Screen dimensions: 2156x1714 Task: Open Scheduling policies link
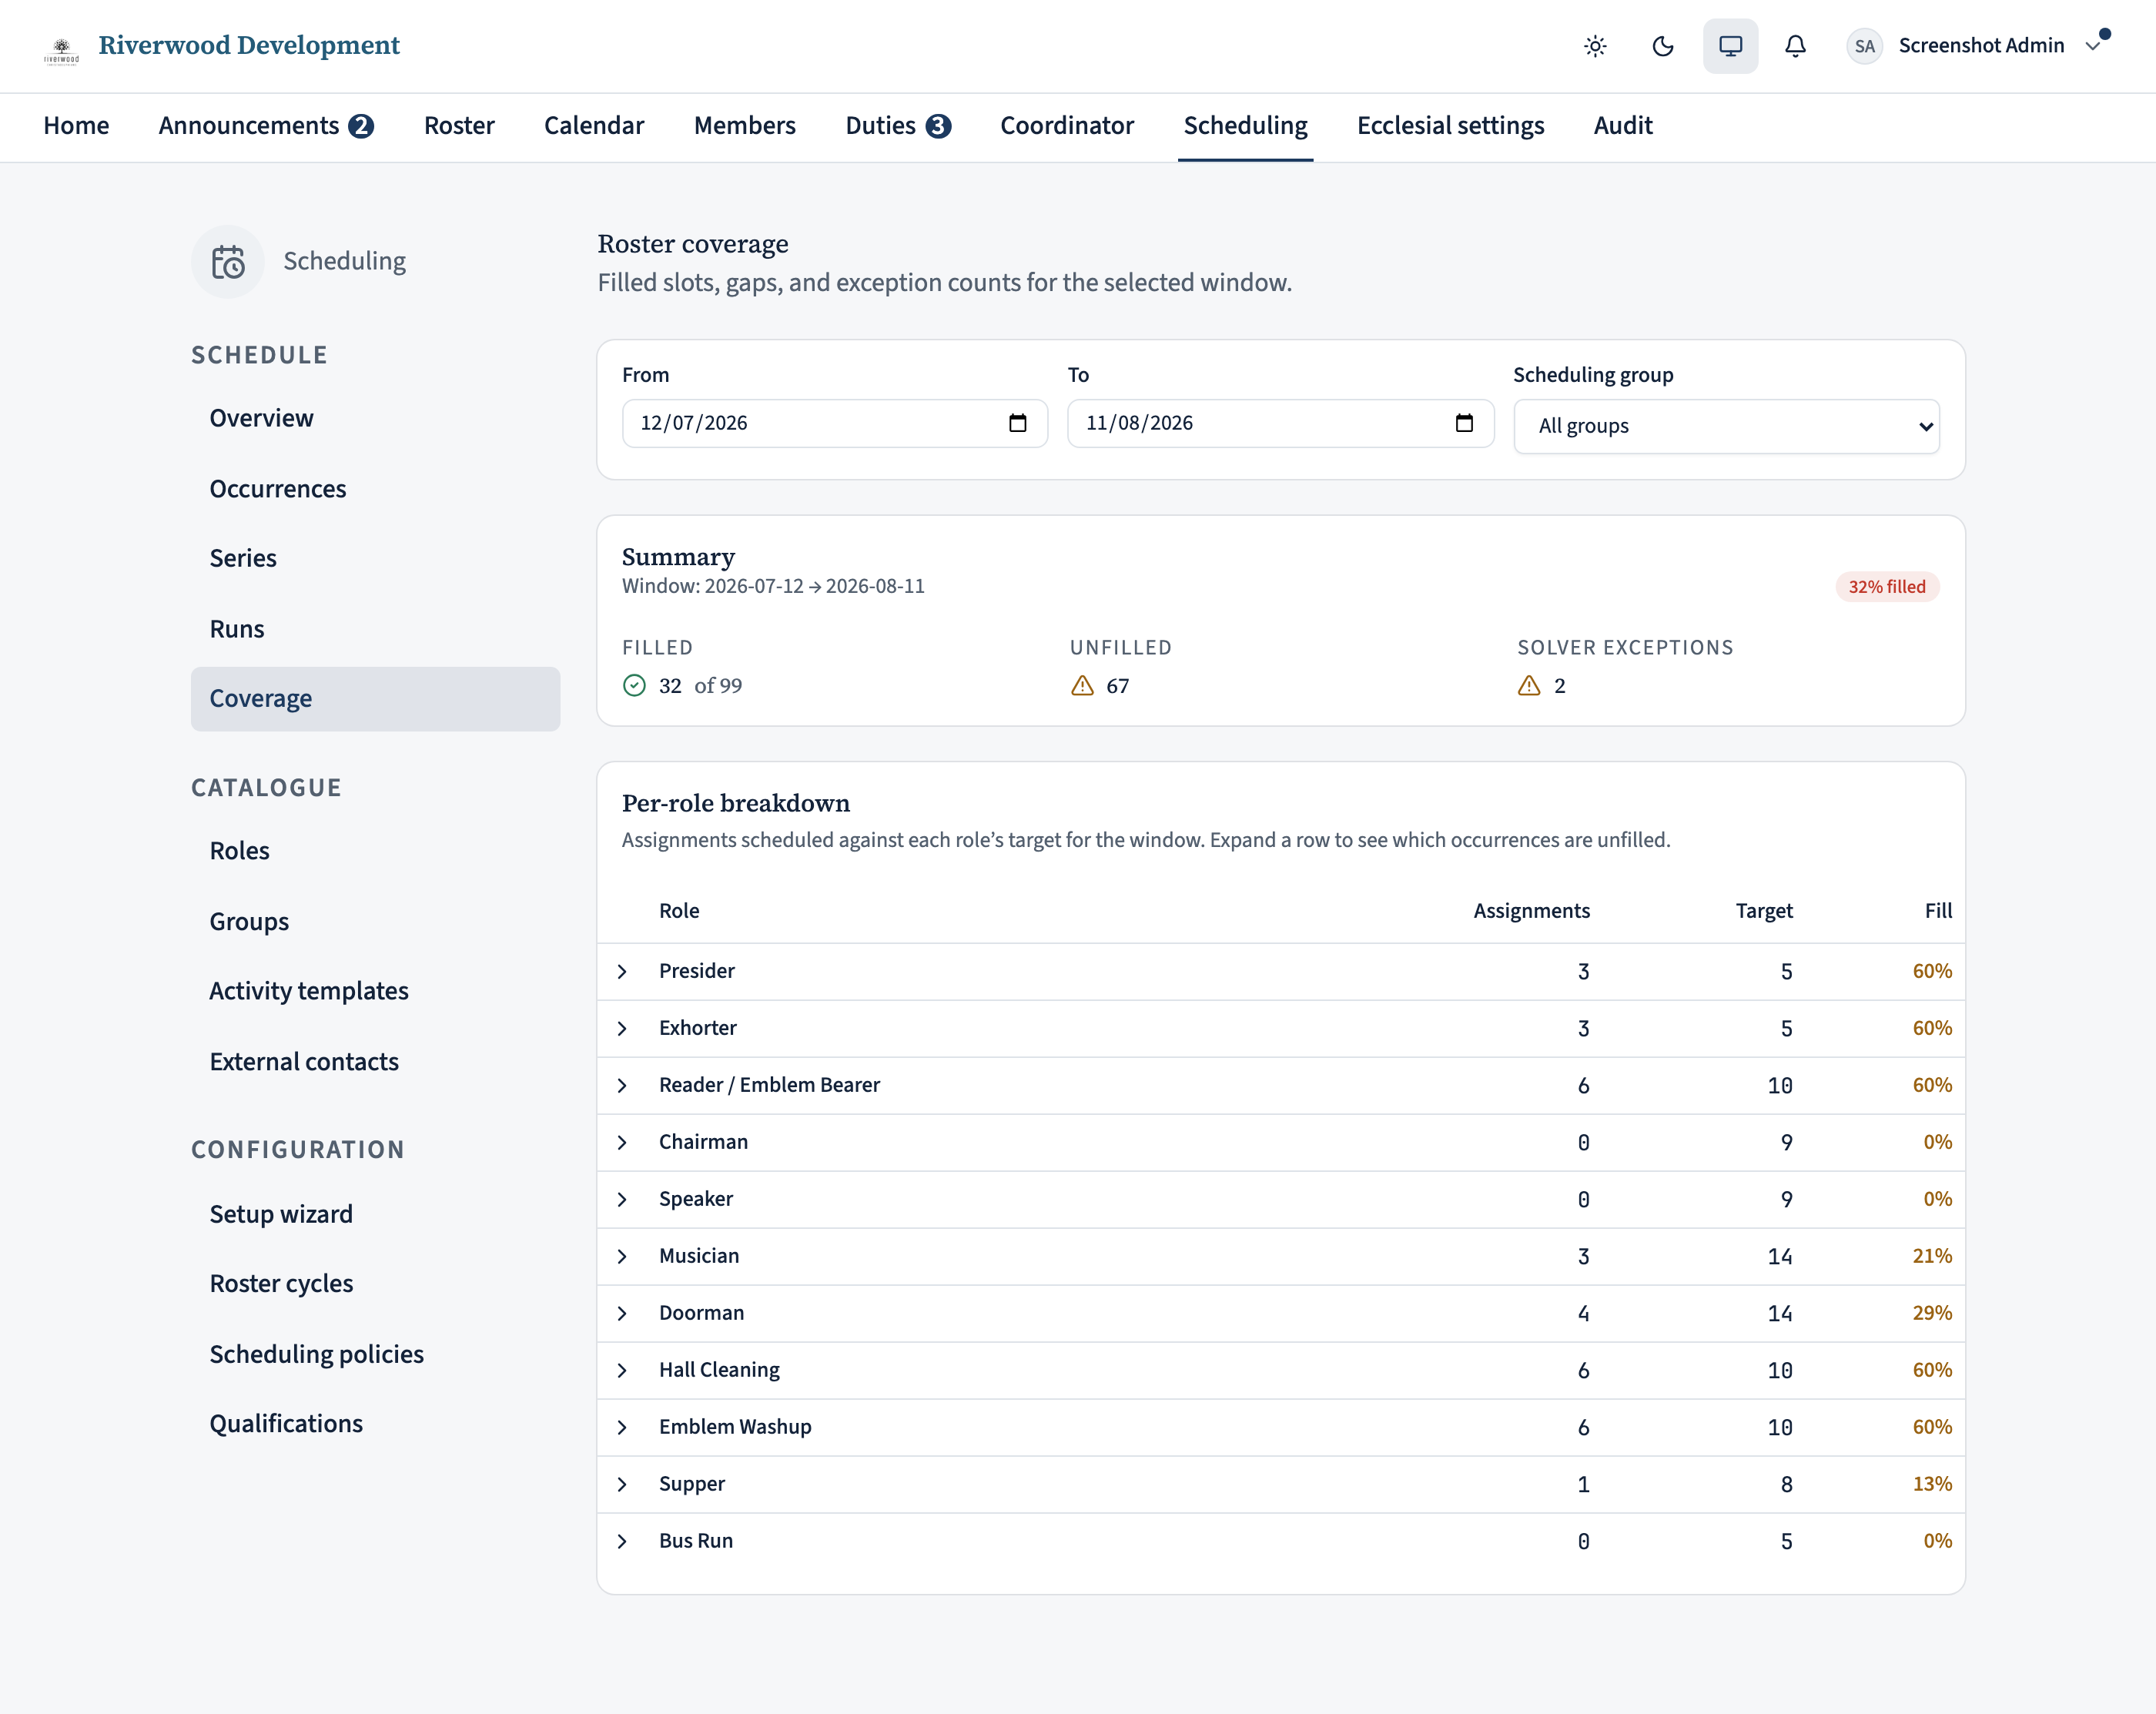pos(375,1355)
